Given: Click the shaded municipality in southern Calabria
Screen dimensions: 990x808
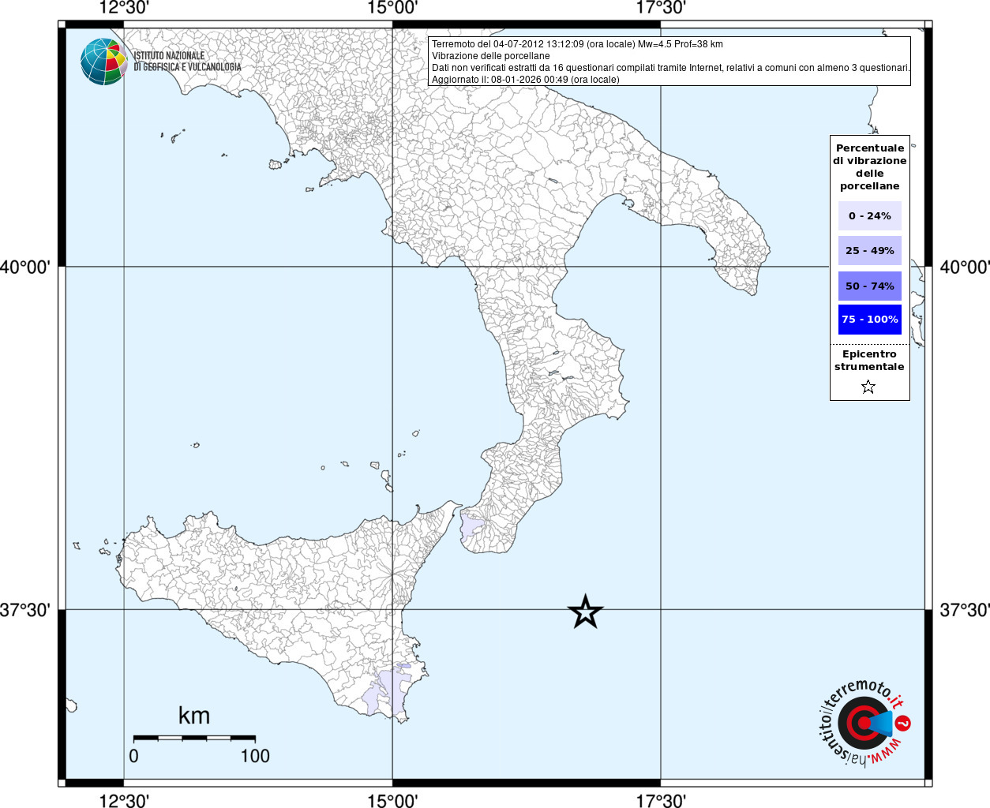Looking at the screenshot, I should 472,525.
